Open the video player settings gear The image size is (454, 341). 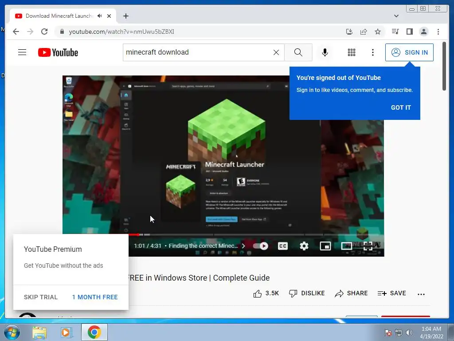[304, 246]
